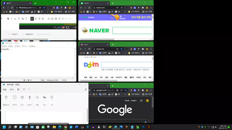Open the Chrome menu in the Tistory window
The height and width of the screenshot is (130, 232).
coord(74,8)
